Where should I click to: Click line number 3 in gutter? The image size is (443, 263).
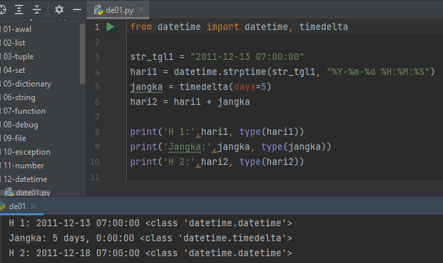[97, 57]
